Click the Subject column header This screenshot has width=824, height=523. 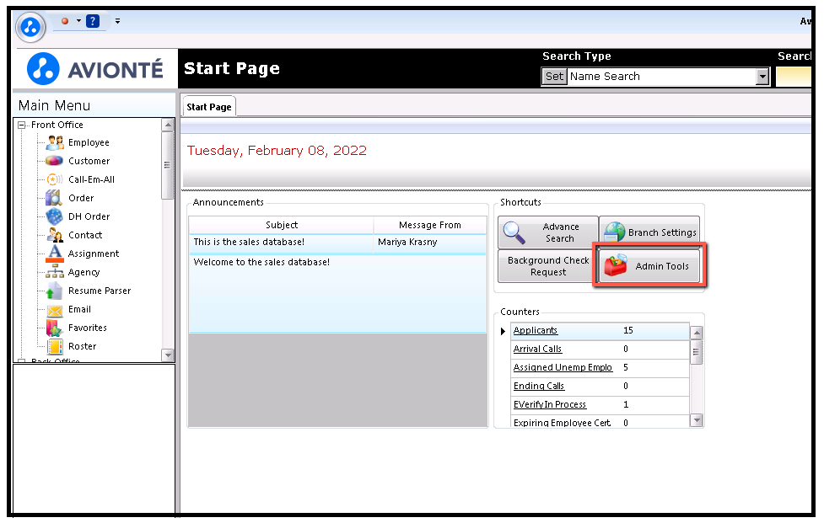[x=281, y=225]
